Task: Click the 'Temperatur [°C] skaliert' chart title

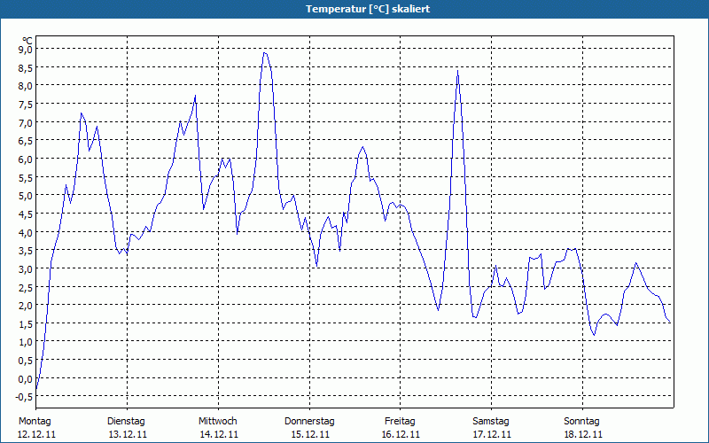Action: (x=368, y=9)
